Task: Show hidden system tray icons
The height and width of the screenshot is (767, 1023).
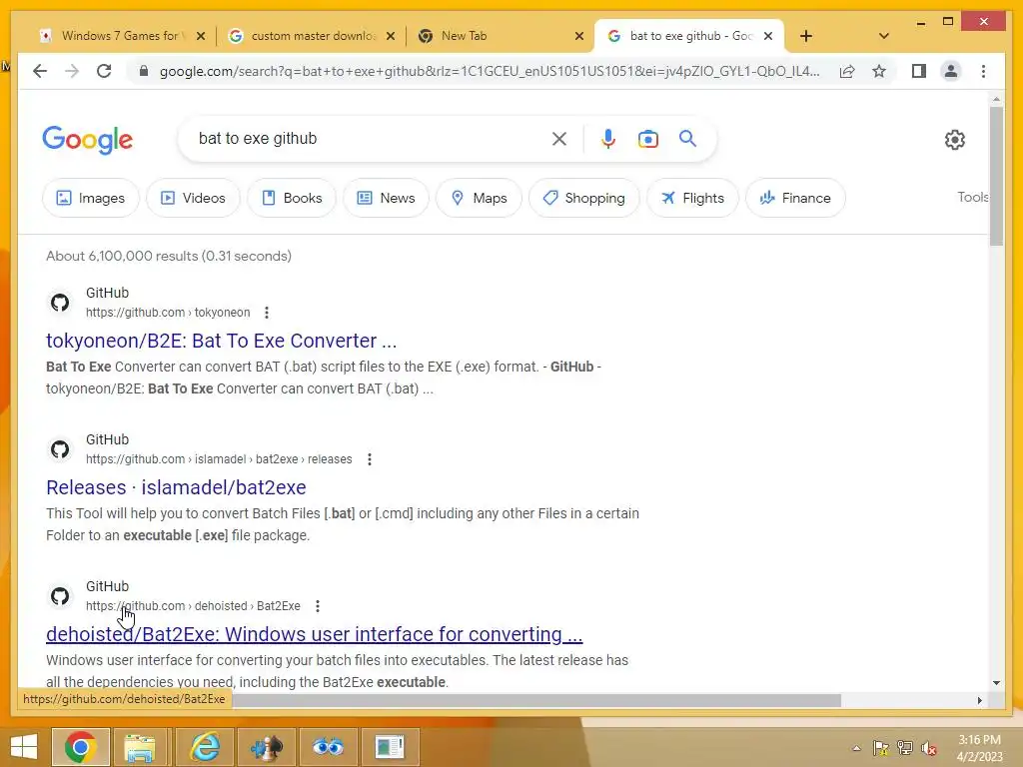Action: pyautogui.click(x=856, y=748)
